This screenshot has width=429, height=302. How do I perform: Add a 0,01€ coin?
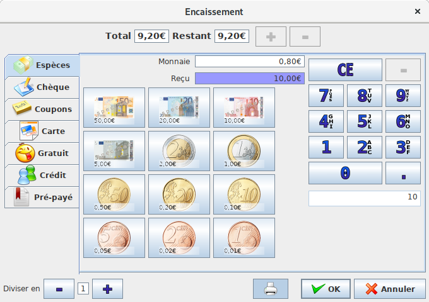[x=244, y=238]
